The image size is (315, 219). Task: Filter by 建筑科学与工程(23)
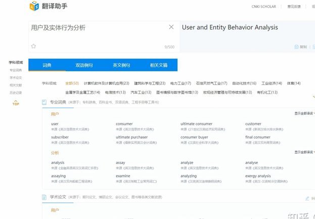pos(150,83)
